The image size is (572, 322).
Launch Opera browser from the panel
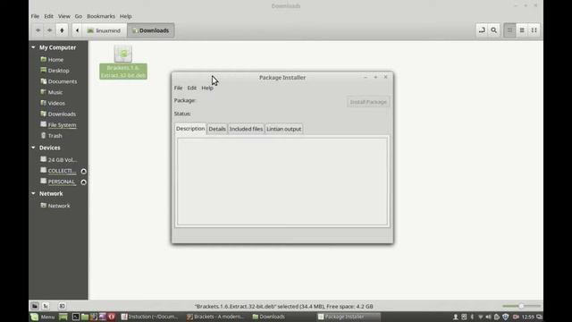coord(112,317)
